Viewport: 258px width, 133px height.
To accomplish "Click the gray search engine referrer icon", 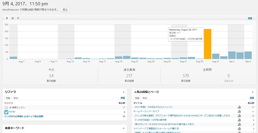I will click(x=6, y=108).
